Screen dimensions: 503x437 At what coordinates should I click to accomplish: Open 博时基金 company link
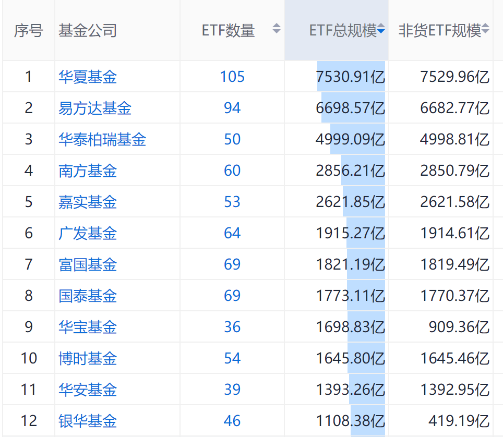click(88, 358)
